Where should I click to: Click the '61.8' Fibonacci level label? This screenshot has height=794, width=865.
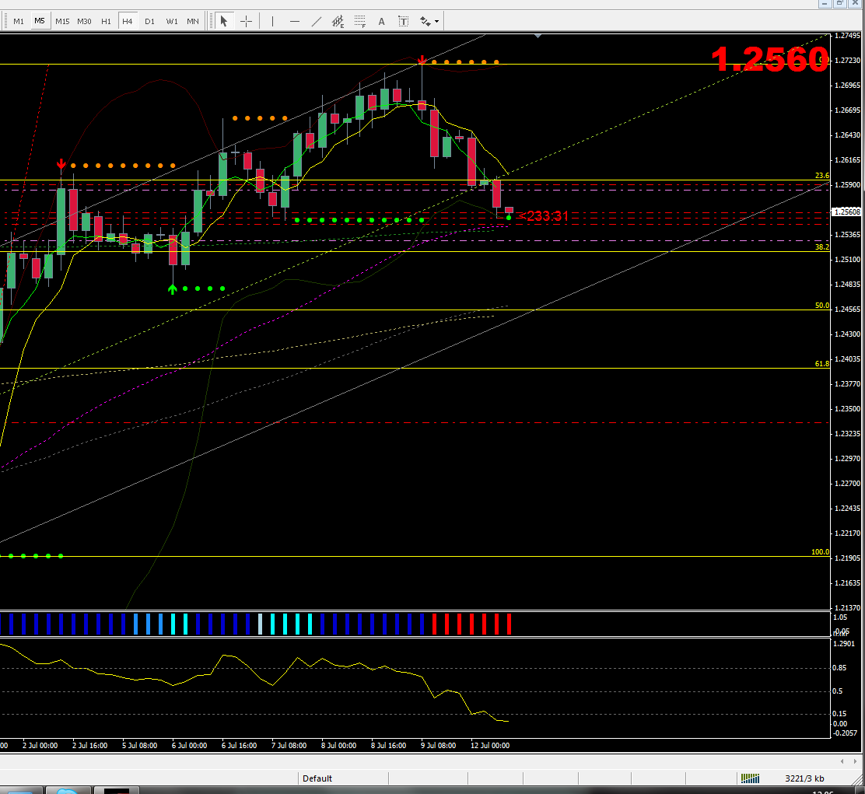tap(822, 363)
